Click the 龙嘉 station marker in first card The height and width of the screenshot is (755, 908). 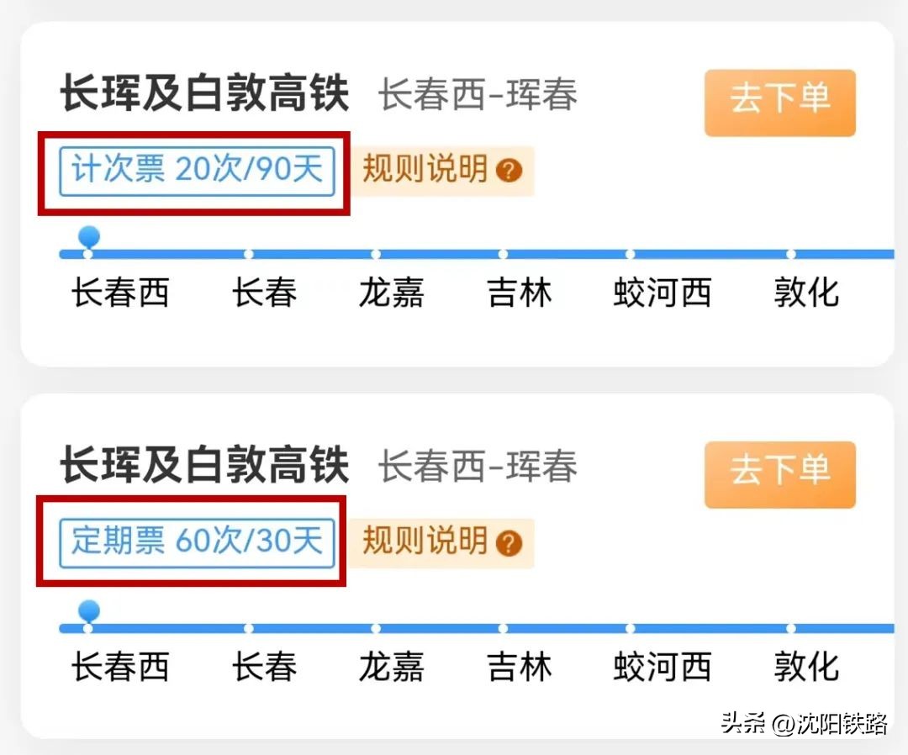375,253
